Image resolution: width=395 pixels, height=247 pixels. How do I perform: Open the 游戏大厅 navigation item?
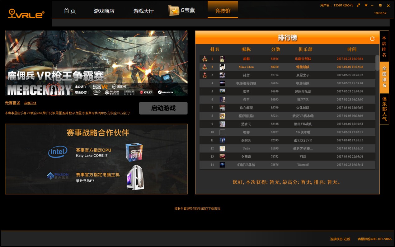tap(143, 11)
